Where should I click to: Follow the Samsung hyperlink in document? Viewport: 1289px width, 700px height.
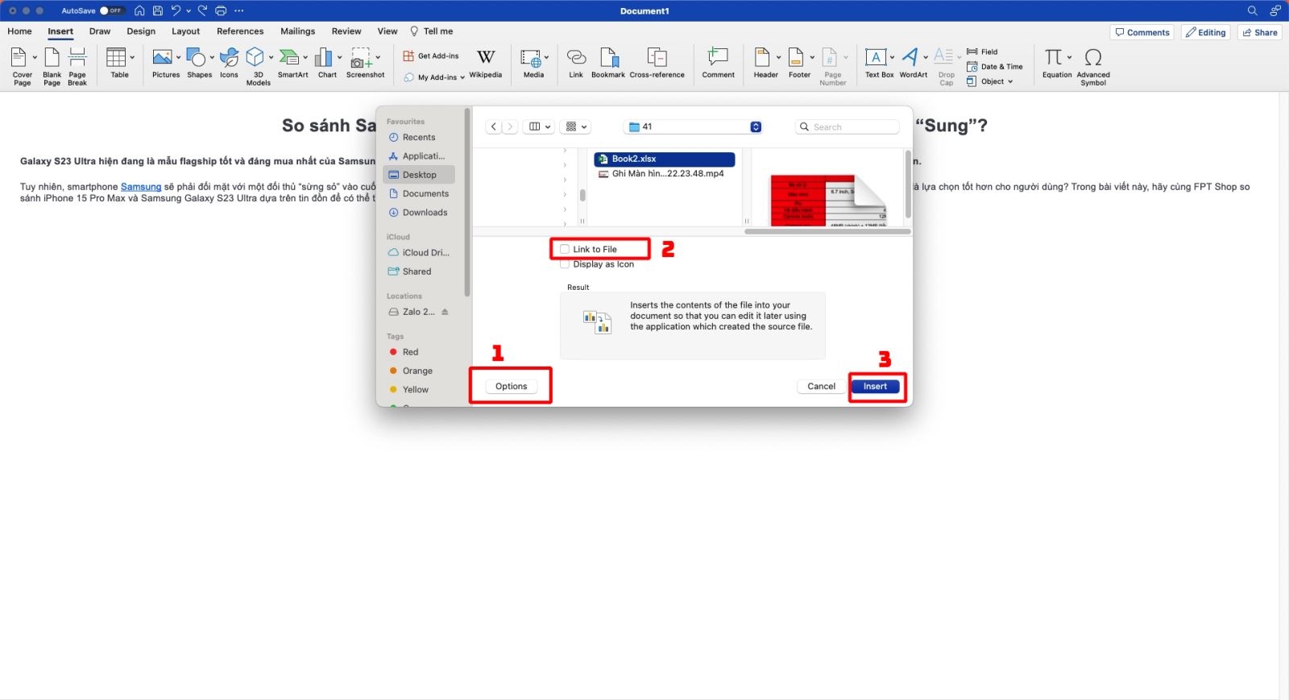coord(141,187)
